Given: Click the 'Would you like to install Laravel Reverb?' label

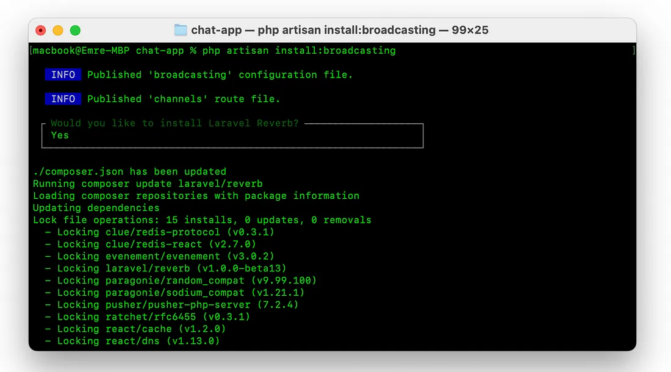Looking at the screenshot, I should click(x=174, y=123).
